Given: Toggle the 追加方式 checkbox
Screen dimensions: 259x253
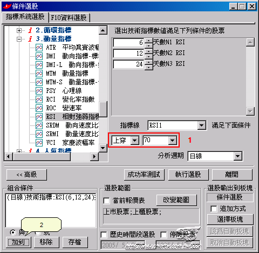Looking at the screenshot, I should [214, 209].
